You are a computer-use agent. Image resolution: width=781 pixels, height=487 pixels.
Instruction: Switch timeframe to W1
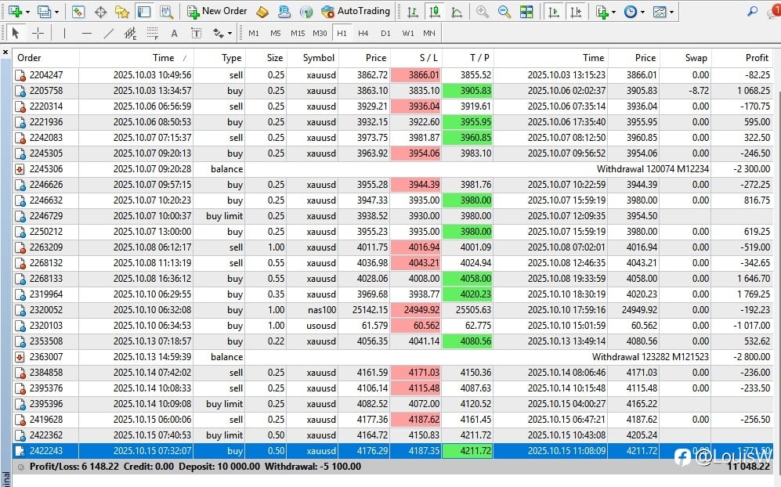click(x=408, y=34)
